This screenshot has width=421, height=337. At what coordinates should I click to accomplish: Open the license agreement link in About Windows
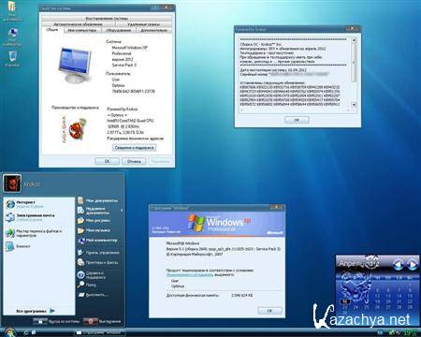click(x=189, y=275)
